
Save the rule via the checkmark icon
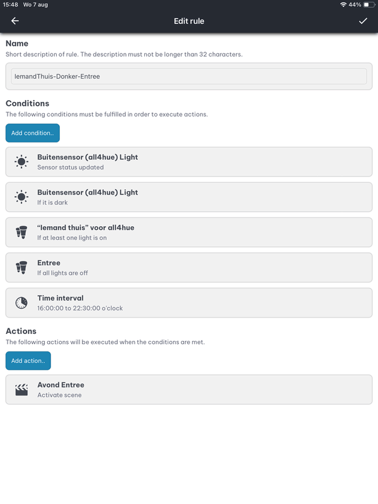[x=364, y=21]
